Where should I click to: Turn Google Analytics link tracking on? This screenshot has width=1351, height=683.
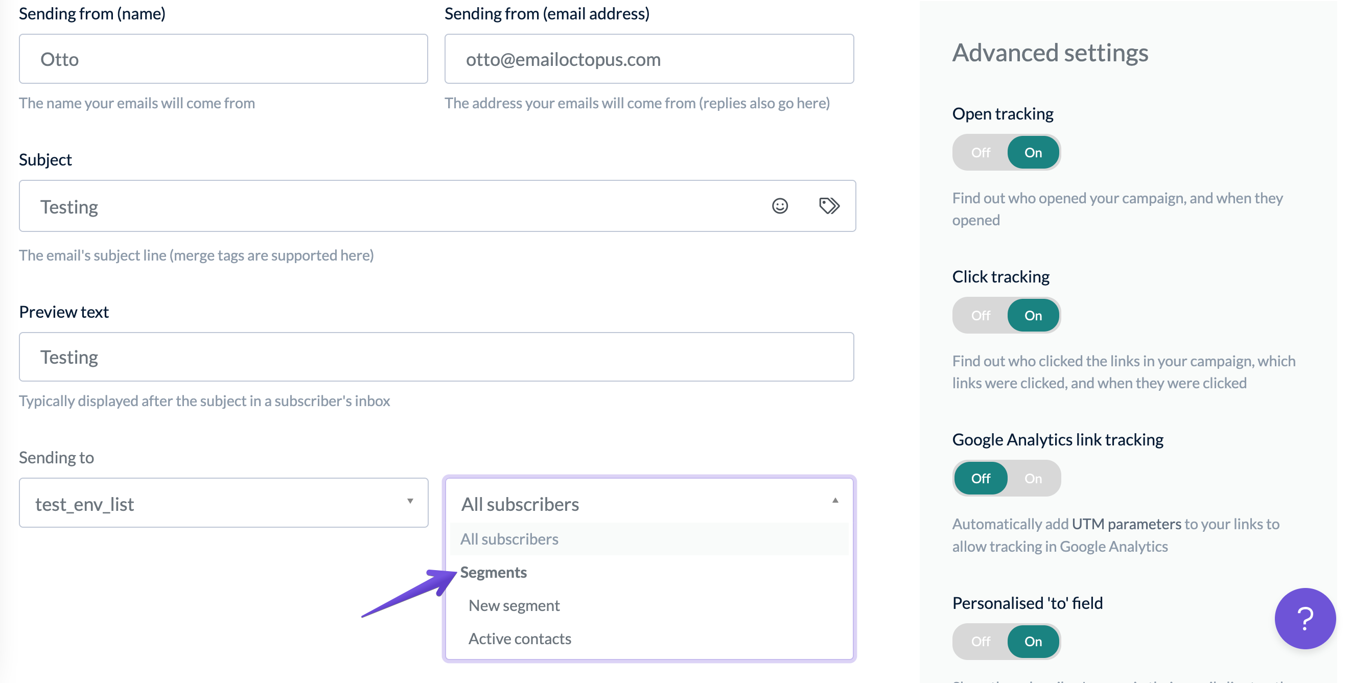(1033, 479)
